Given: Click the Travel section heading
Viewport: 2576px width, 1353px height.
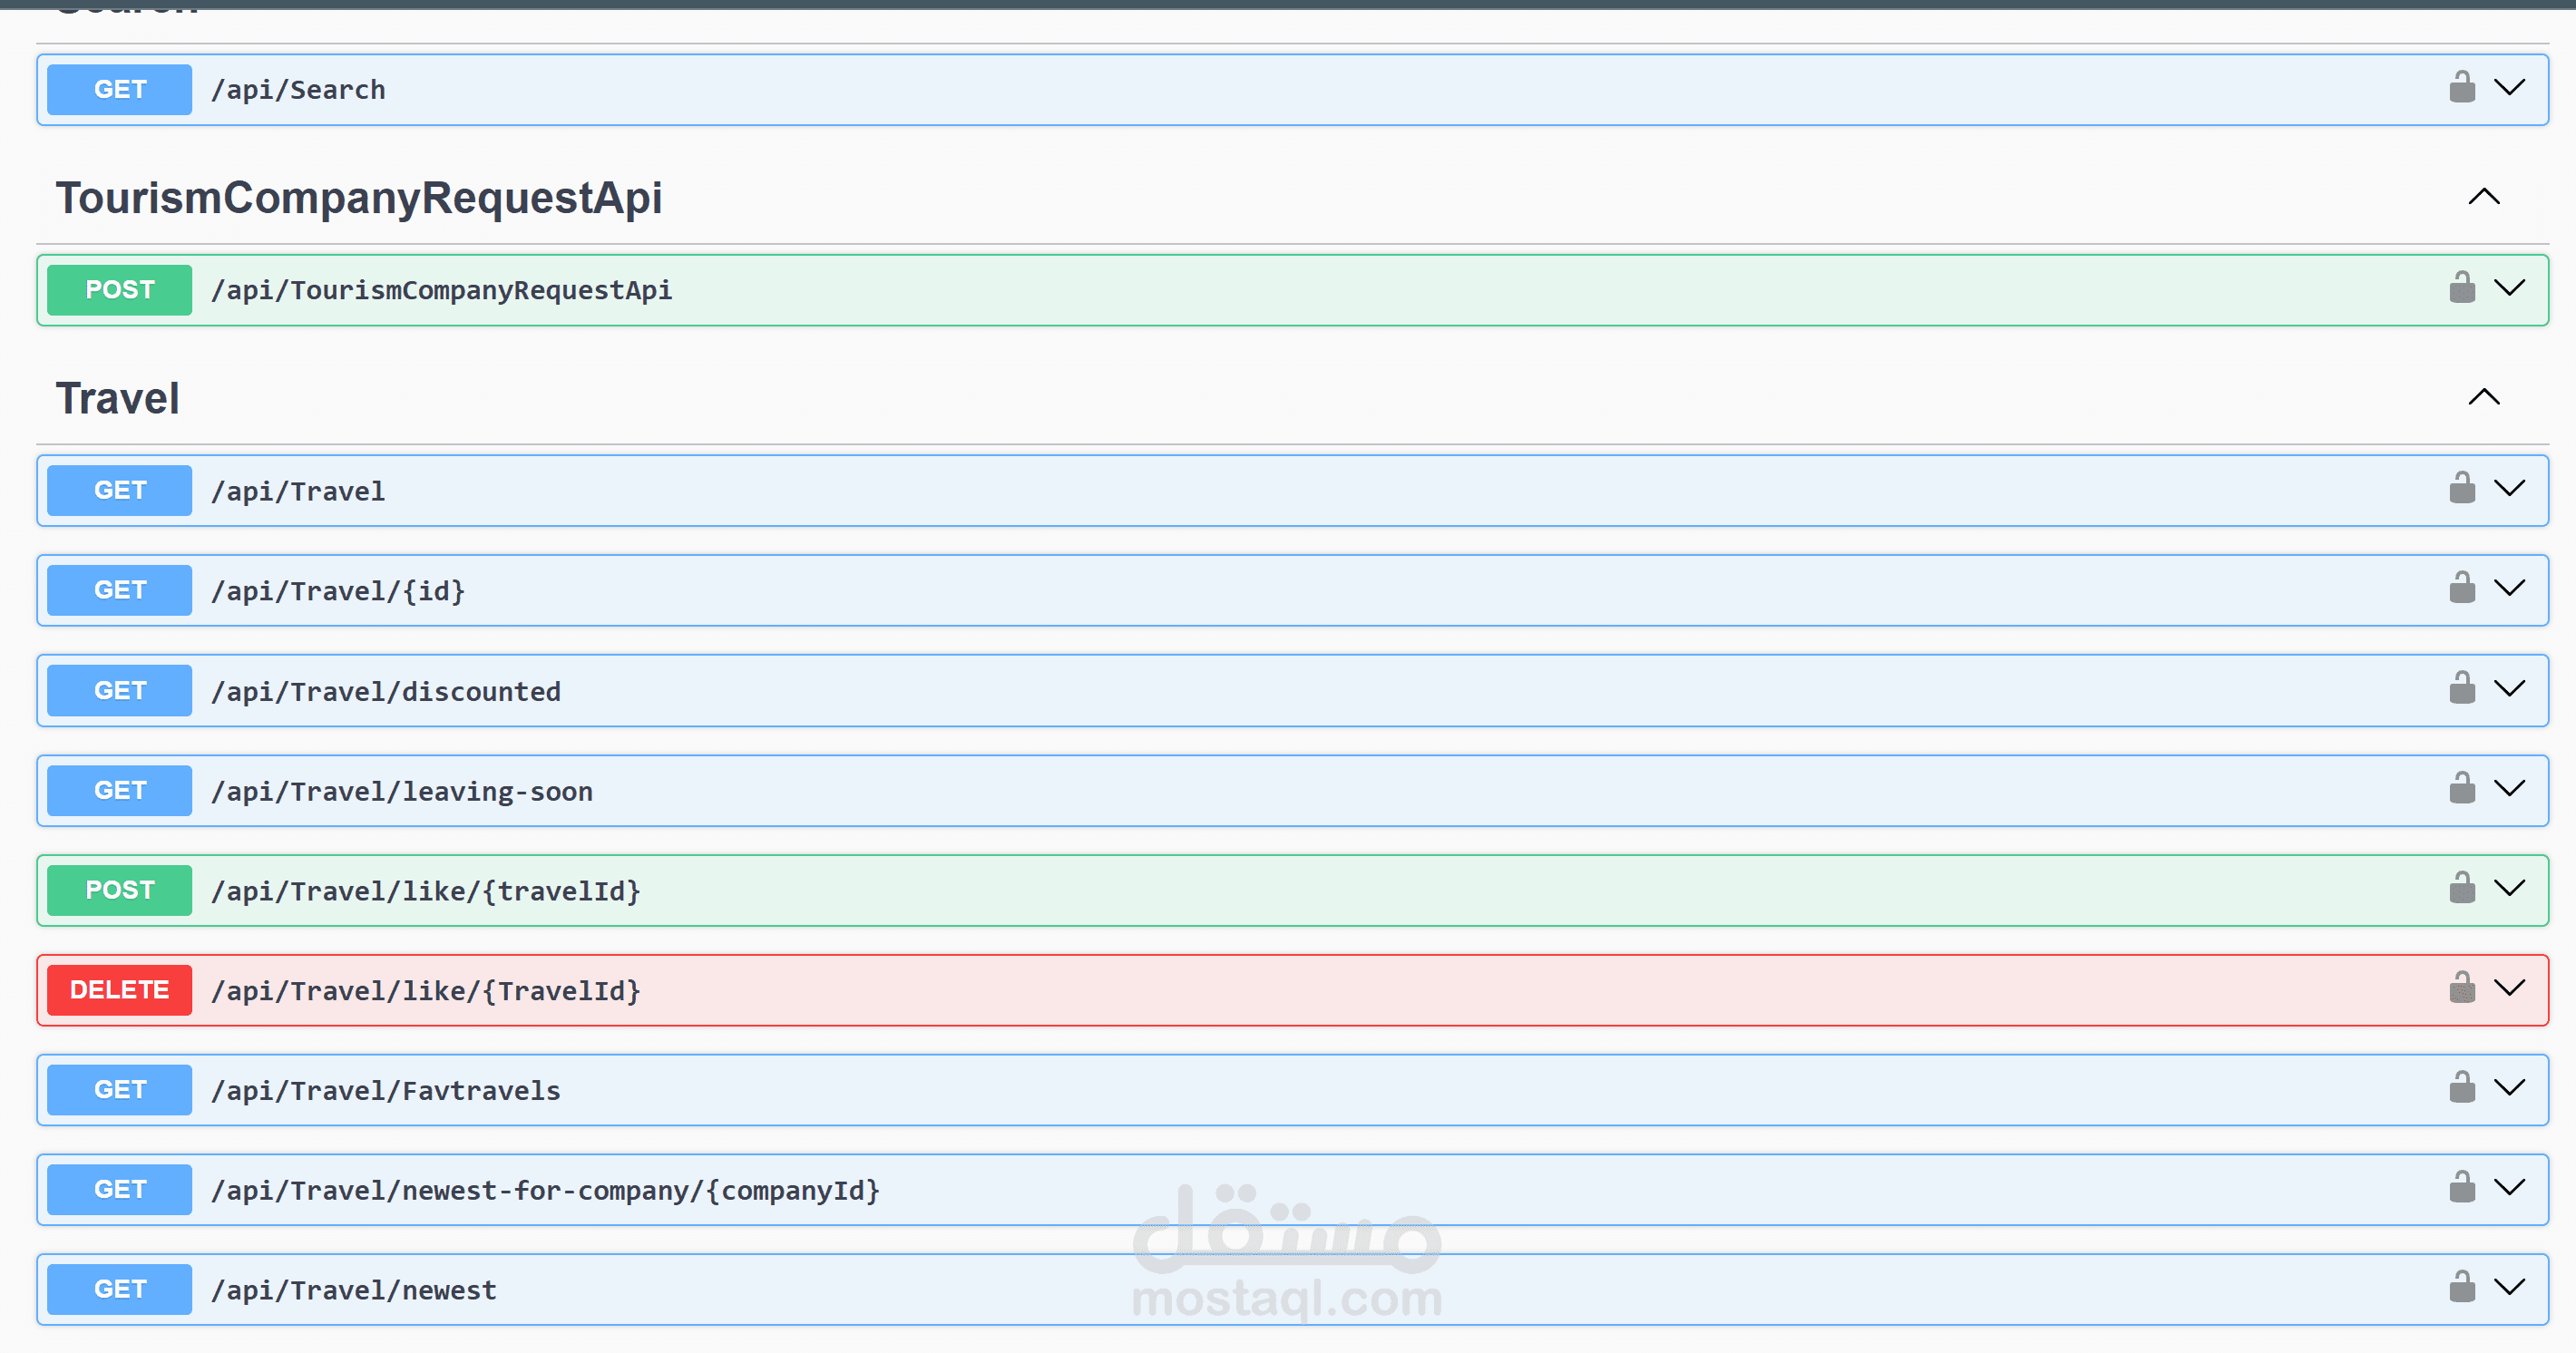Looking at the screenshot, I should pyautogui.click(x=118, y=399).
